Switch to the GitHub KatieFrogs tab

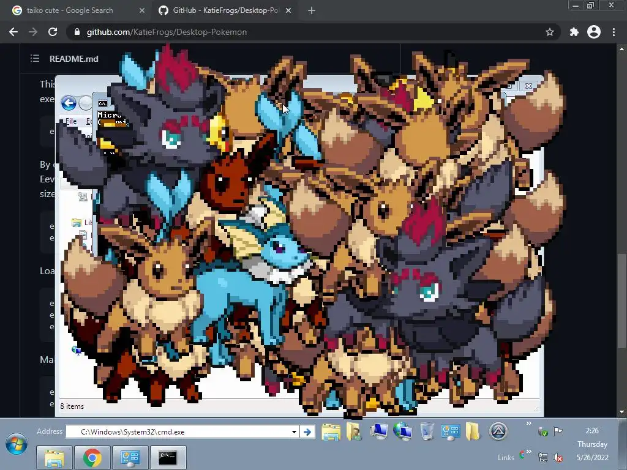point(225,10)
